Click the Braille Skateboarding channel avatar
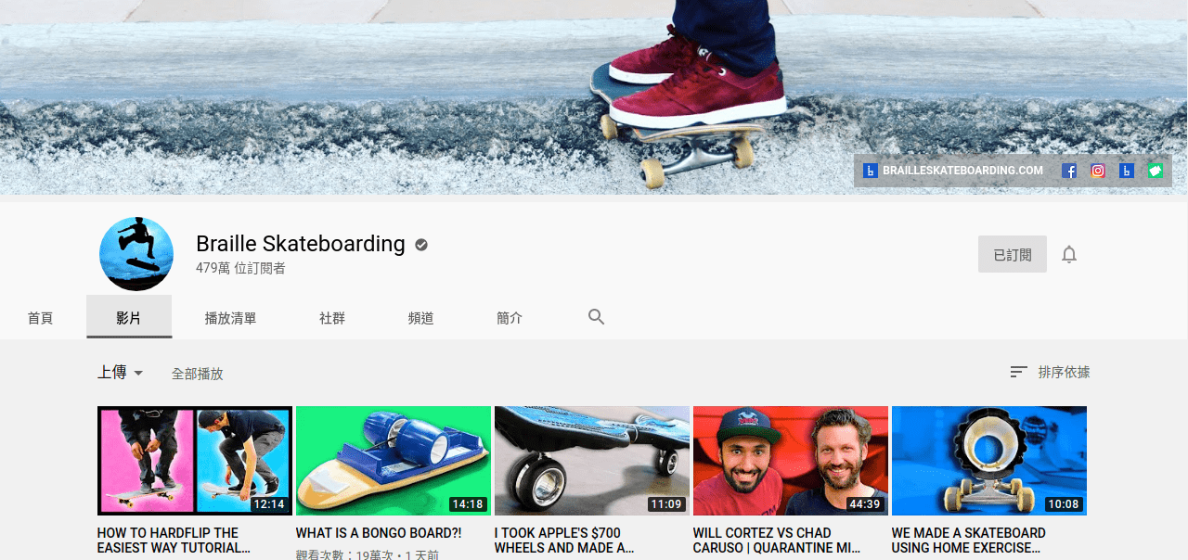Screen dimensions: 1188x560 (x=136, y=254)
